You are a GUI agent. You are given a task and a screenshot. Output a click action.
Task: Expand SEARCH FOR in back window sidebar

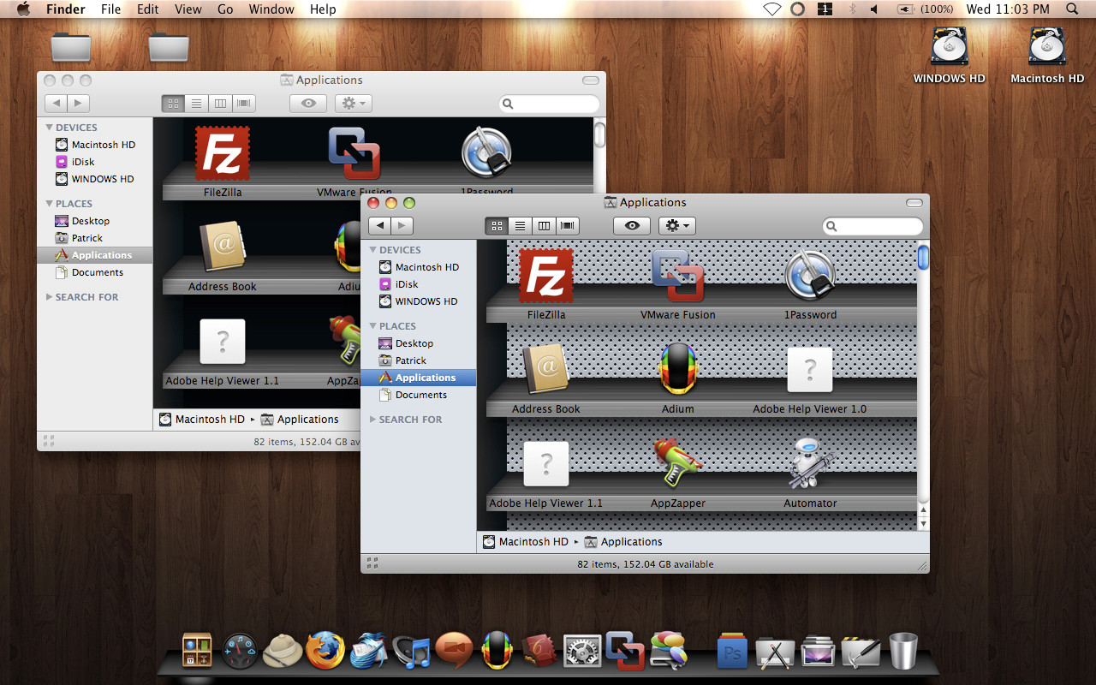50,297
